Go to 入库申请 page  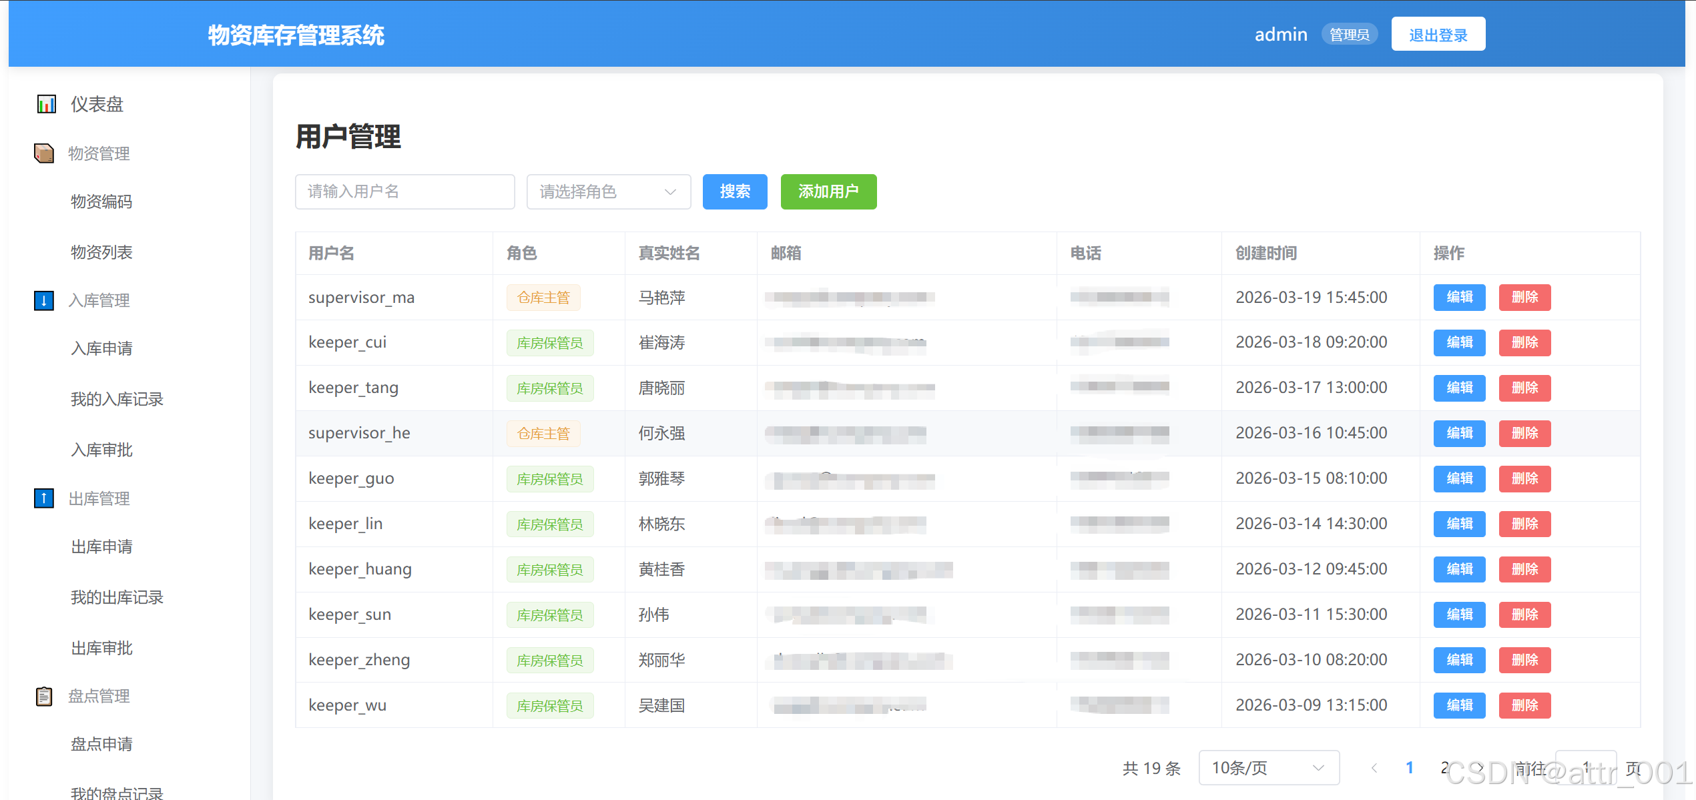coord(101,348)
